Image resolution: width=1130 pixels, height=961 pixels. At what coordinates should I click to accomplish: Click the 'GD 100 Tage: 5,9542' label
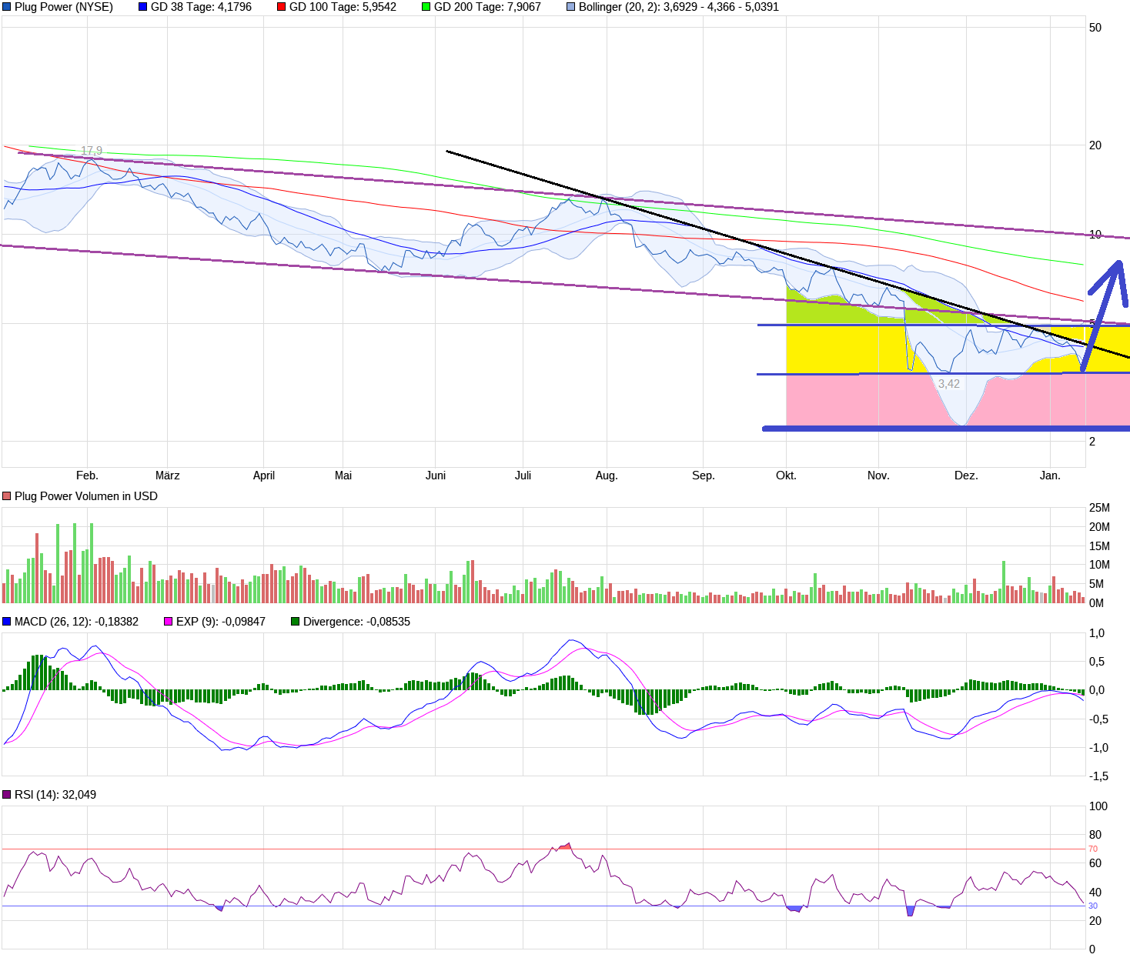[343, 7]
